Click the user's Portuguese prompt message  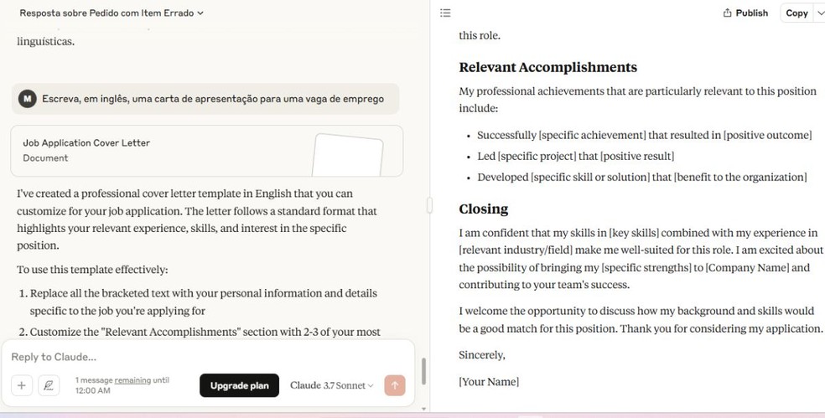tap(213, 99)
